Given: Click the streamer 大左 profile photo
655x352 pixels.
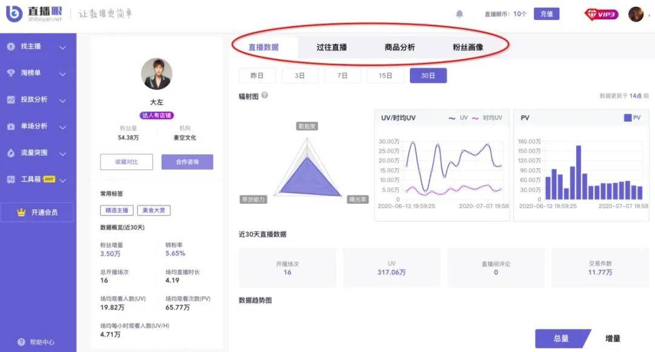Looking at the screenshot, I should 156,74.
